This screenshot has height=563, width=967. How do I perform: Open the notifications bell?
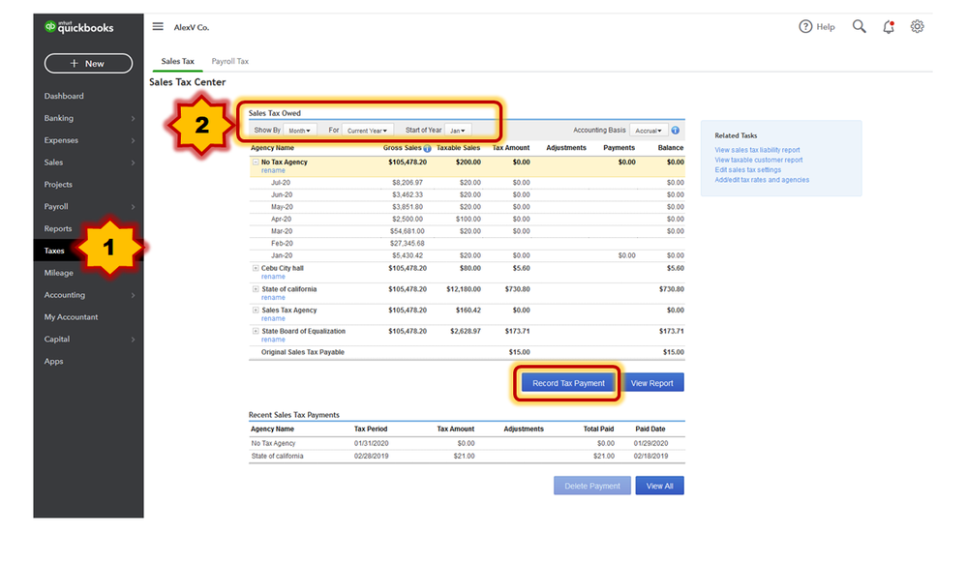coord(888,26)
